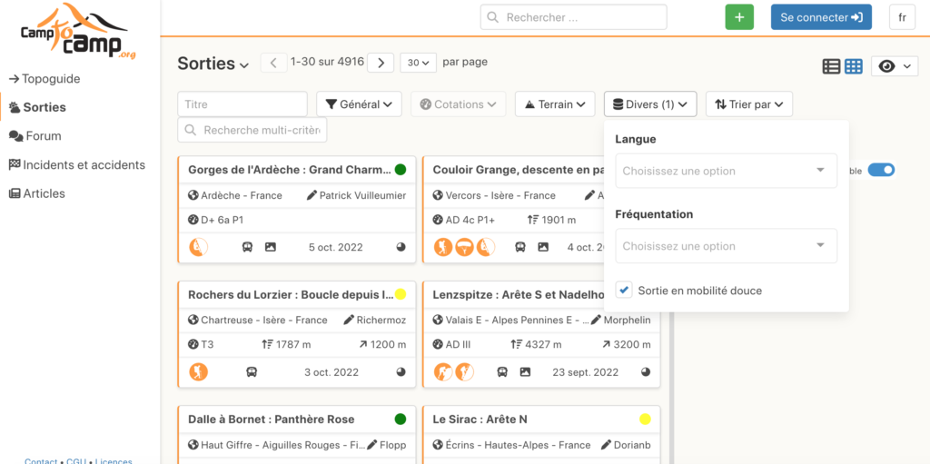Click rock climbing icon on Gorges de l'Ardèche card

click(x=198, y=247)
